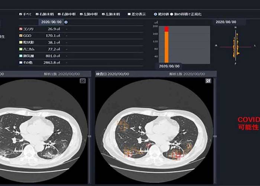The height and width of the screenshot is (186, 260).
Task: Click the 77.2 ml ハニカム value
Action: pos(54,49)
